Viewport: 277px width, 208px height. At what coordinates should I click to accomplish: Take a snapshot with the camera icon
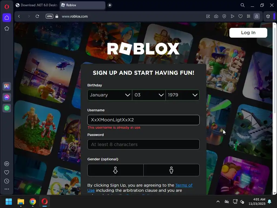[216, 16]
